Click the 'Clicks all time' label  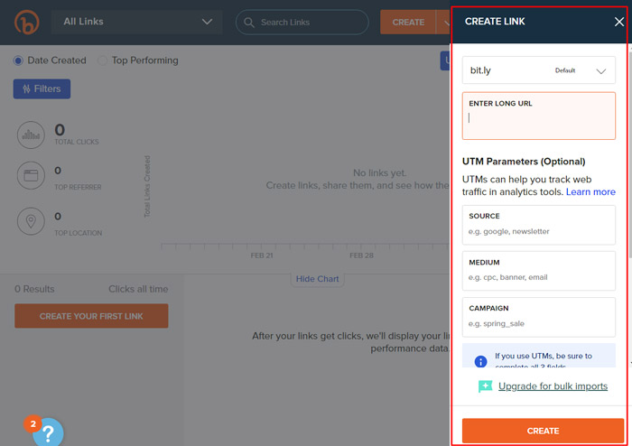[x=138, y=289]
